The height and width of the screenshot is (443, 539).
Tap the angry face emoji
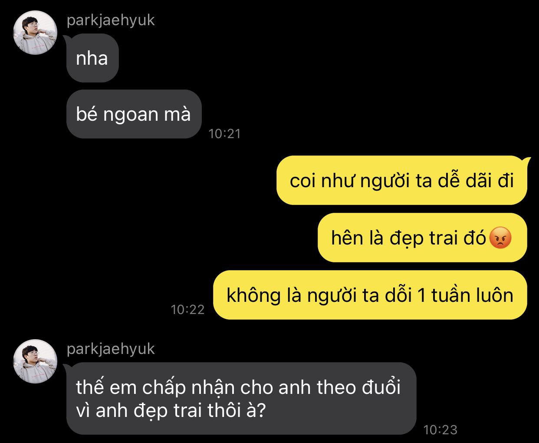[x=500, y=238]
